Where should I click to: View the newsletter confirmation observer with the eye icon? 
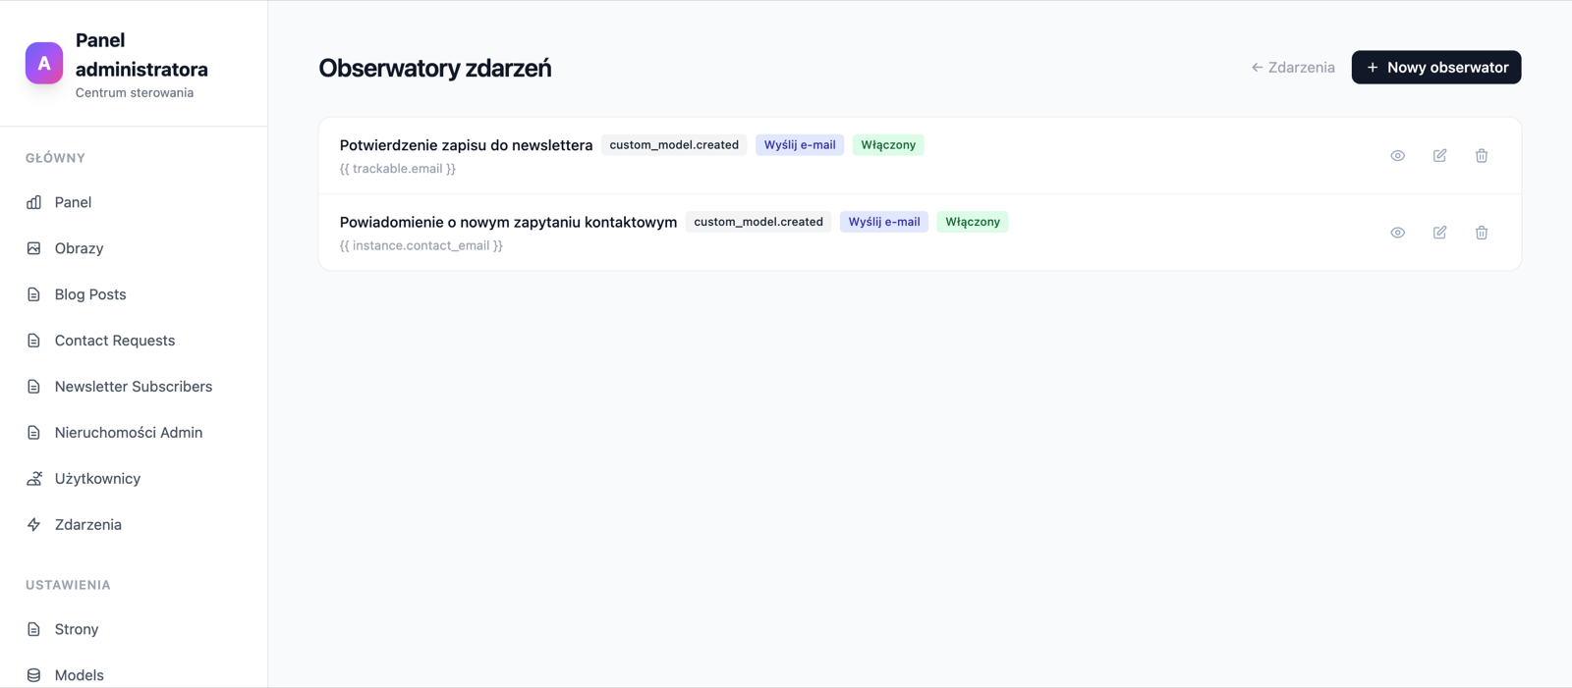(1397, 156)
